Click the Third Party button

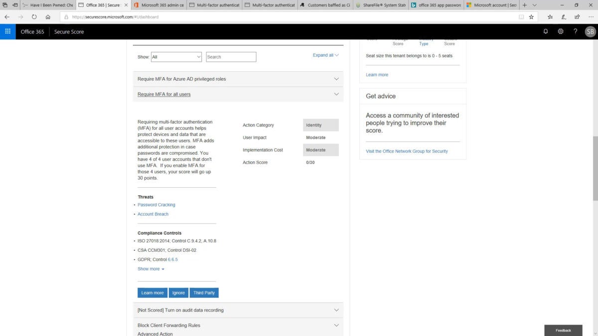(x=204, y=293)
